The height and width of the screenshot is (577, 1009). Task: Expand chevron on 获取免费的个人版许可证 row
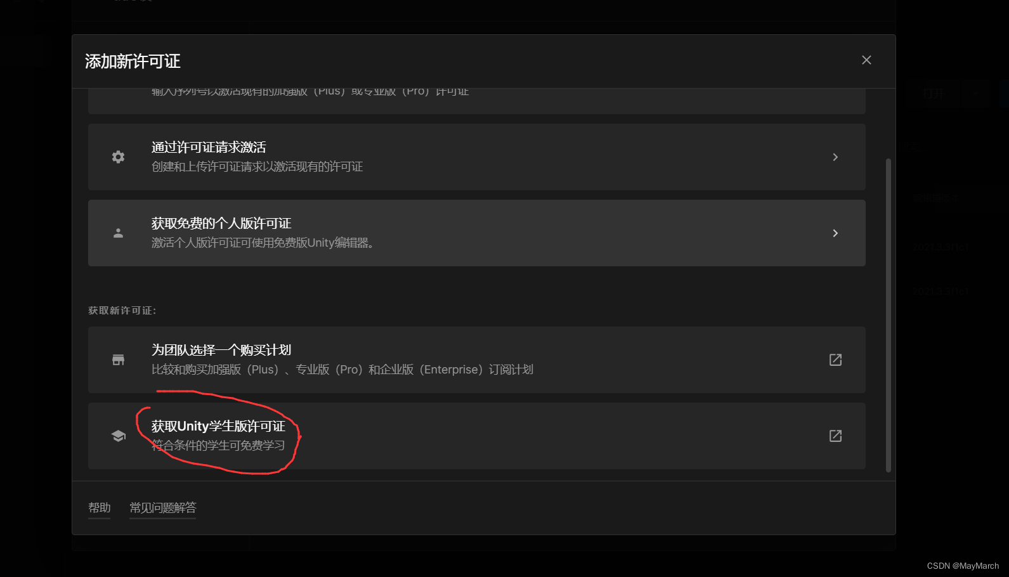tap(835, 233)
